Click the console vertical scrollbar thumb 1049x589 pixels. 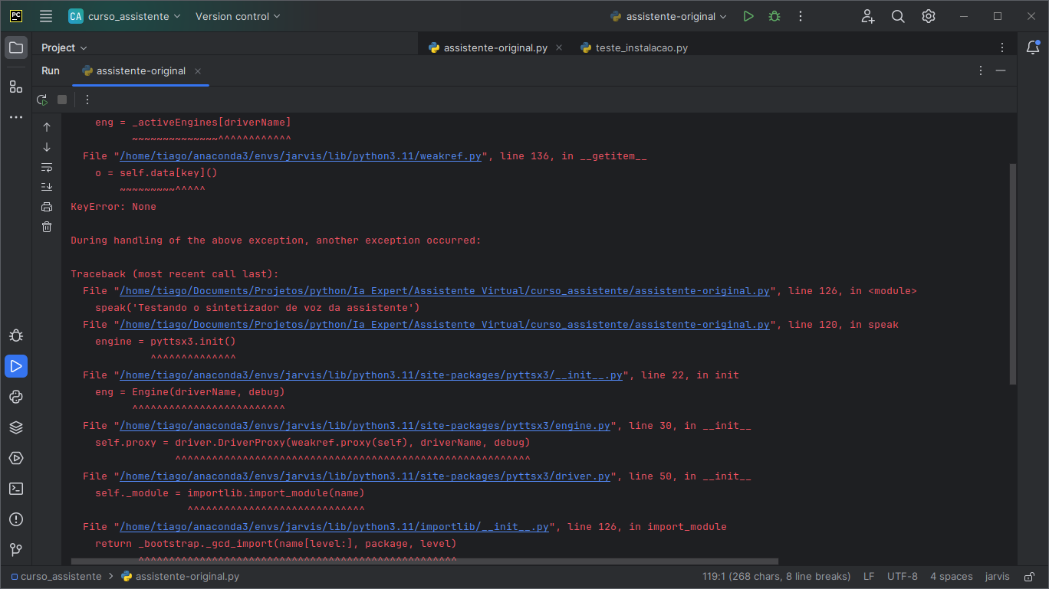coord(1012,273)
